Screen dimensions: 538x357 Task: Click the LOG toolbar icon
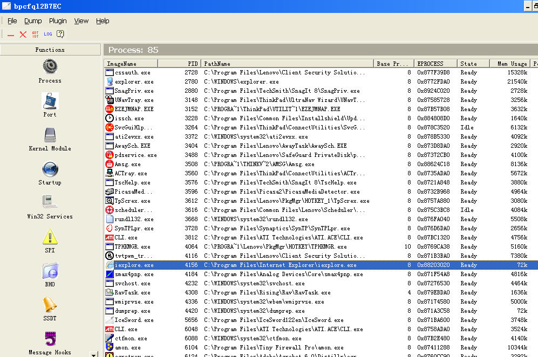tap(47, 34)
